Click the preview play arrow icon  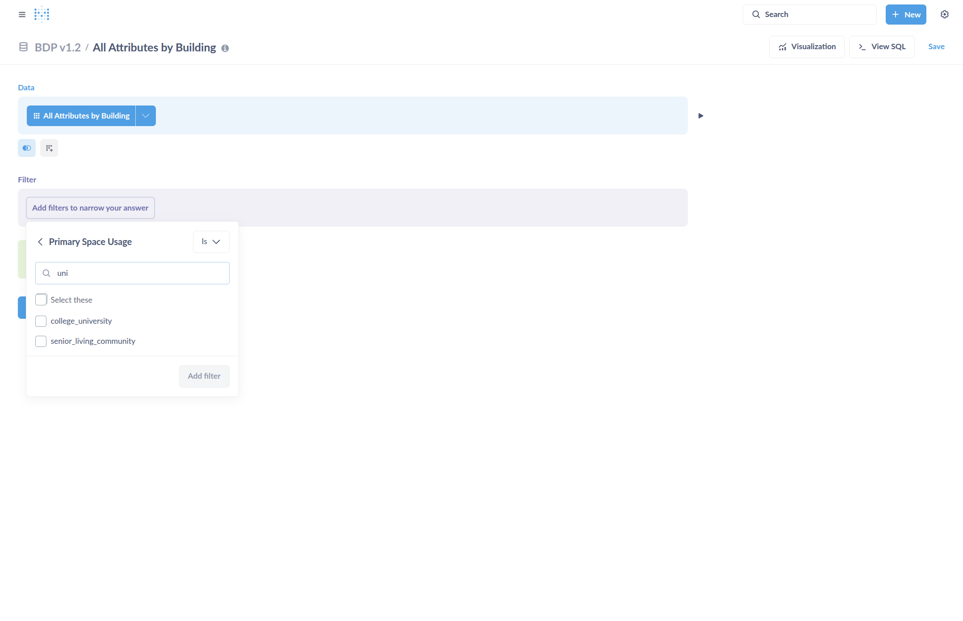click(700, 116)
